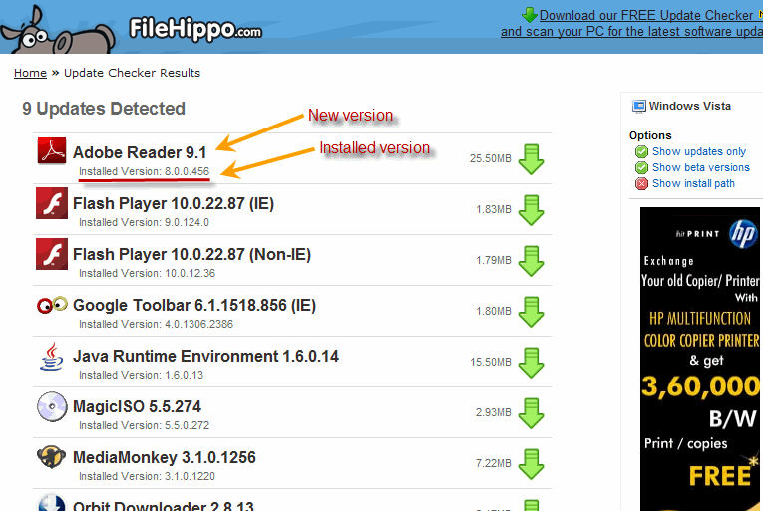Click the 1.83MB size text
The width and height of the screenshot is (763, 511).
coord(494,209)
